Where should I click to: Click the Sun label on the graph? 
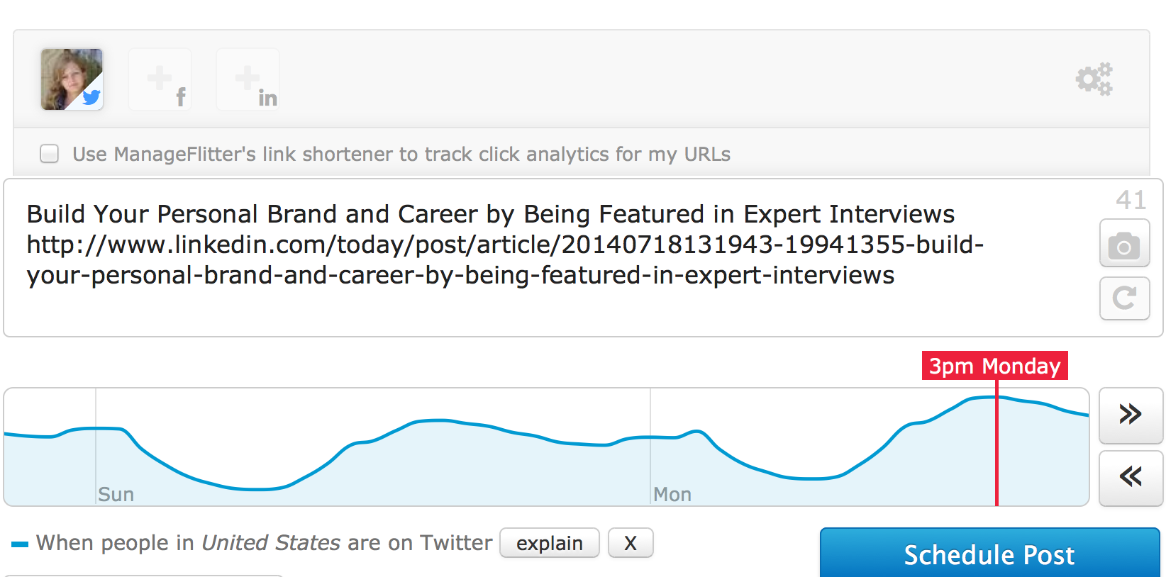[x=116, y=494]
